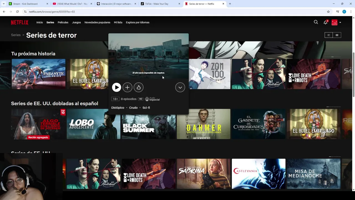Switch to Stream - Kick Dashboard tab

[x=28, y=4]
